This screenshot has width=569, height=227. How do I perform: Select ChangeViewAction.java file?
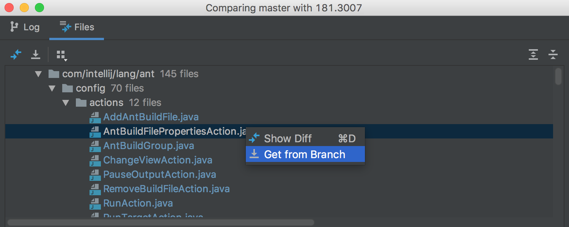pyautogui.click(x=158, y=160)
